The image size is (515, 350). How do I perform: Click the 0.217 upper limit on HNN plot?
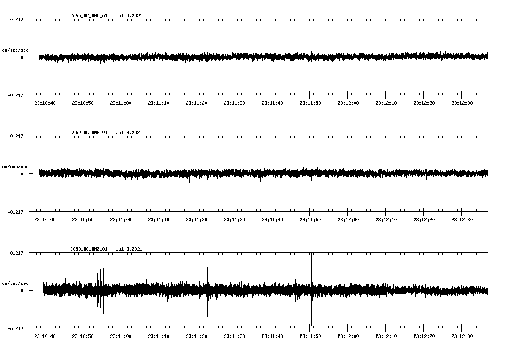pos(16,136)
